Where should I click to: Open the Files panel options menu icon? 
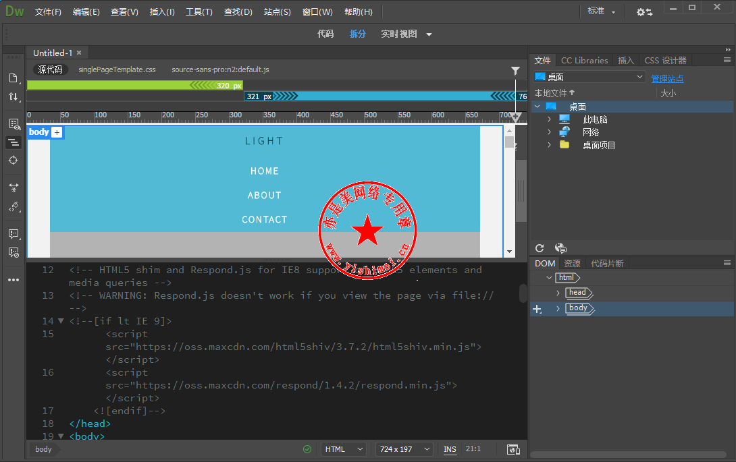tap(727, 60)
